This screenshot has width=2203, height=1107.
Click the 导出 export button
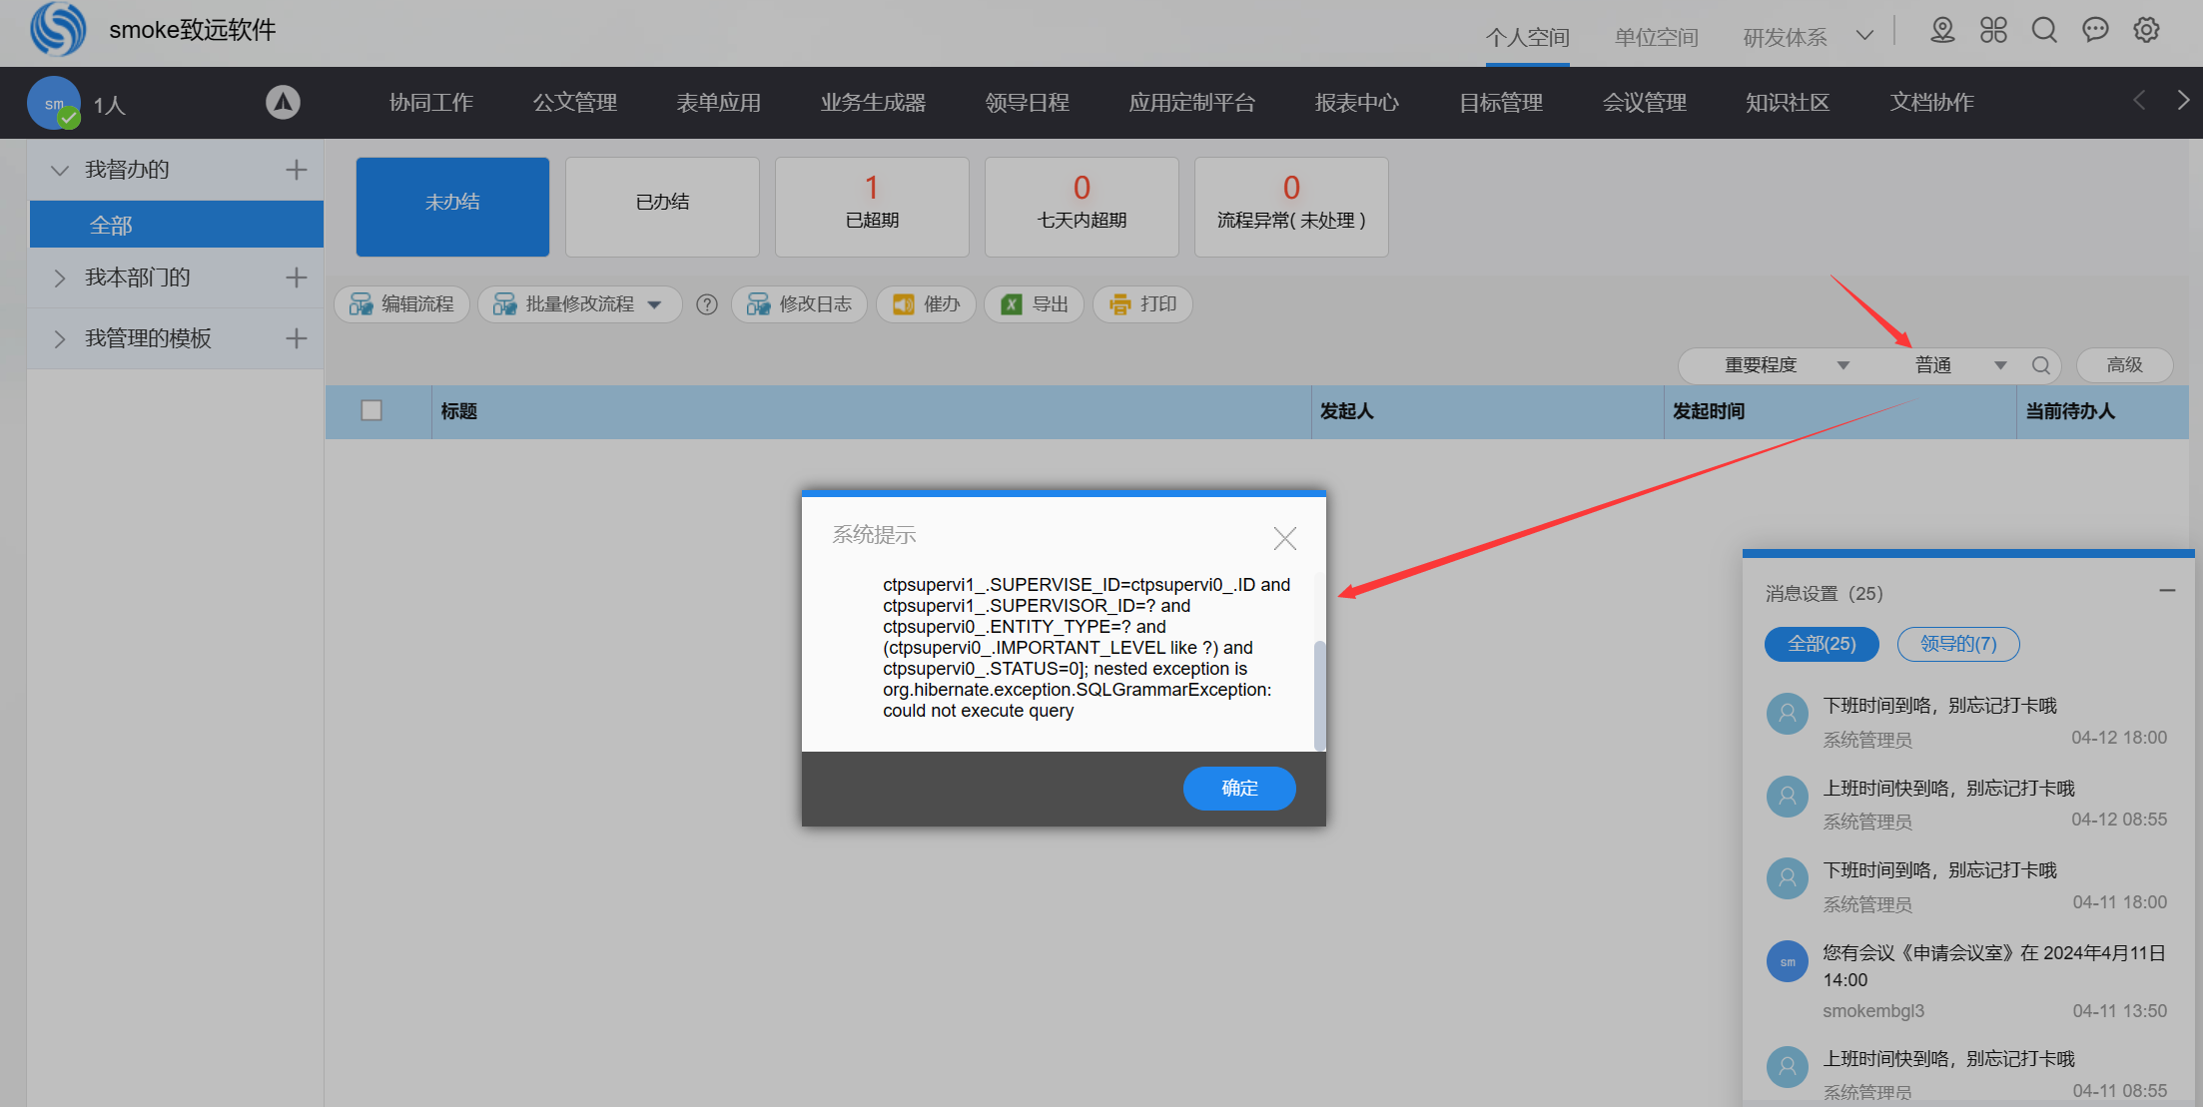[x=1035, y=304]
